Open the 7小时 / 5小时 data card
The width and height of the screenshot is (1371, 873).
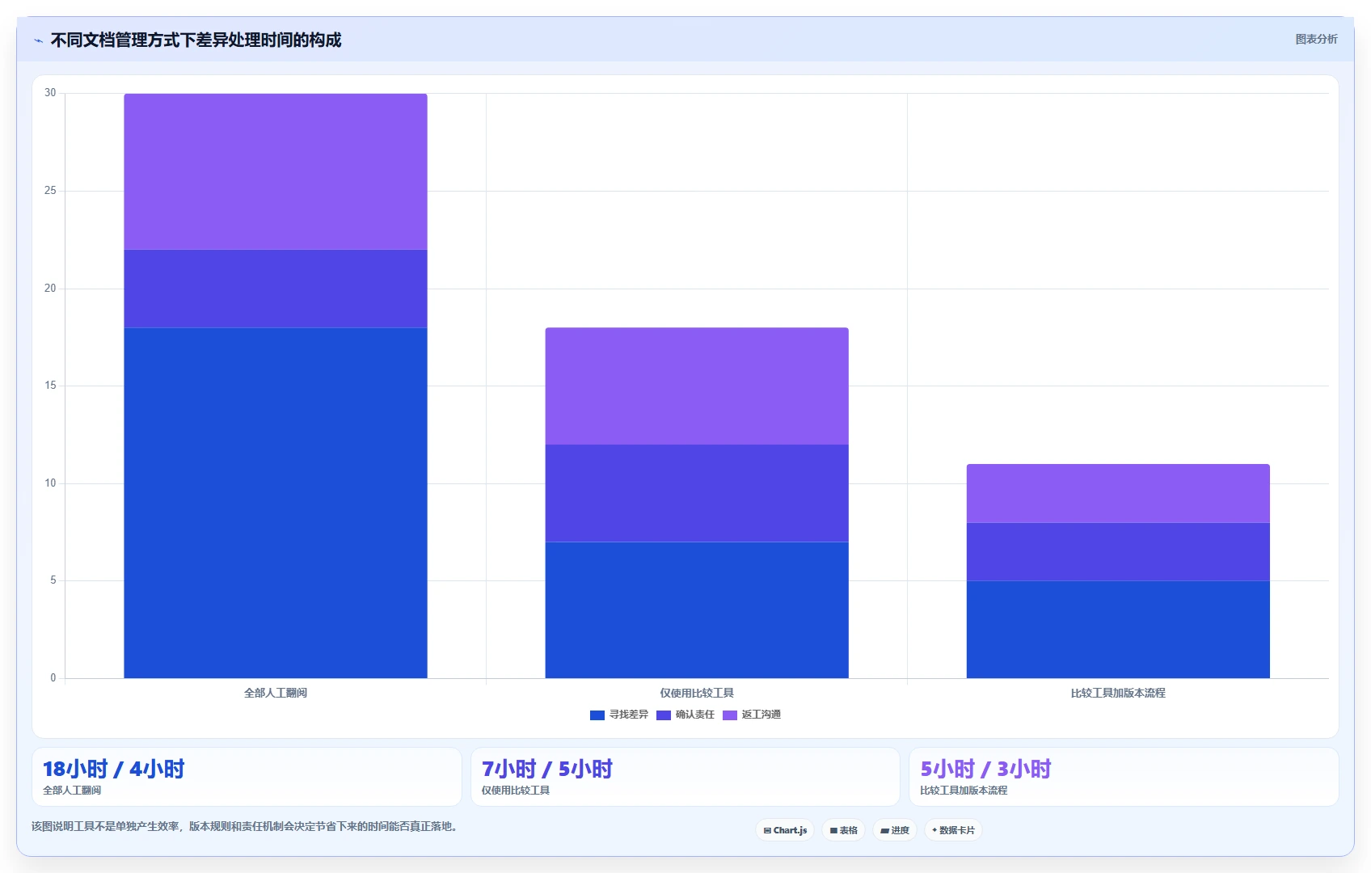click(x=685, y=777)
